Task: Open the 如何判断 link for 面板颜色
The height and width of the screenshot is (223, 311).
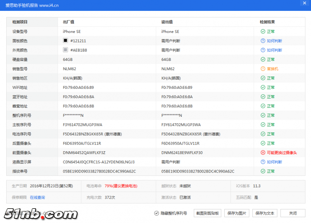Action: 274,41
